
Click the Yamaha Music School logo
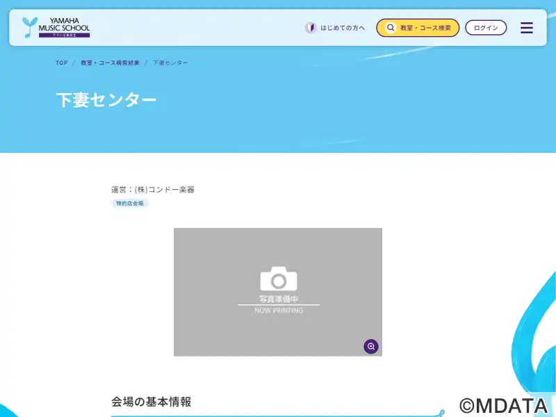(56, 28)
